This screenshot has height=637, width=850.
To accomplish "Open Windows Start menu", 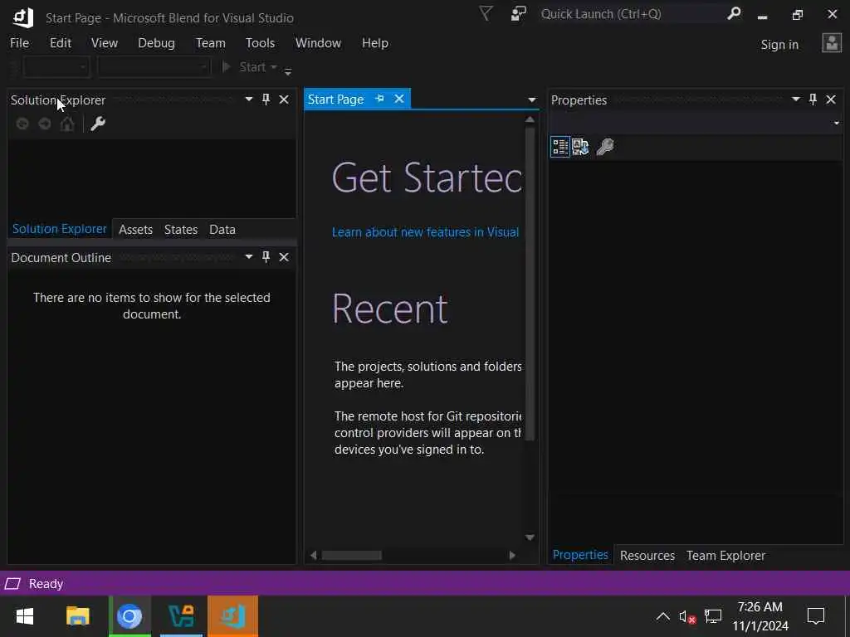I will point(25,616).
